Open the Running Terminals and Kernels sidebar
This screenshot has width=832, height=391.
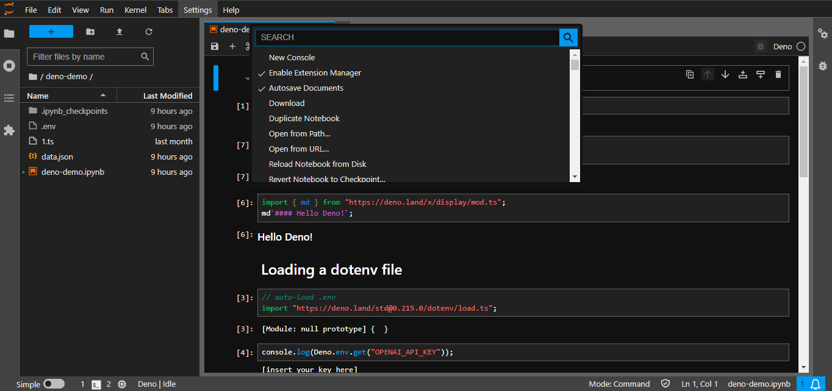pos(9,66)
